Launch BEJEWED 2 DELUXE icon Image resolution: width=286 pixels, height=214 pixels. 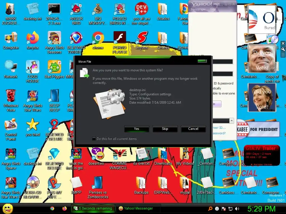(x=54, y=130)
